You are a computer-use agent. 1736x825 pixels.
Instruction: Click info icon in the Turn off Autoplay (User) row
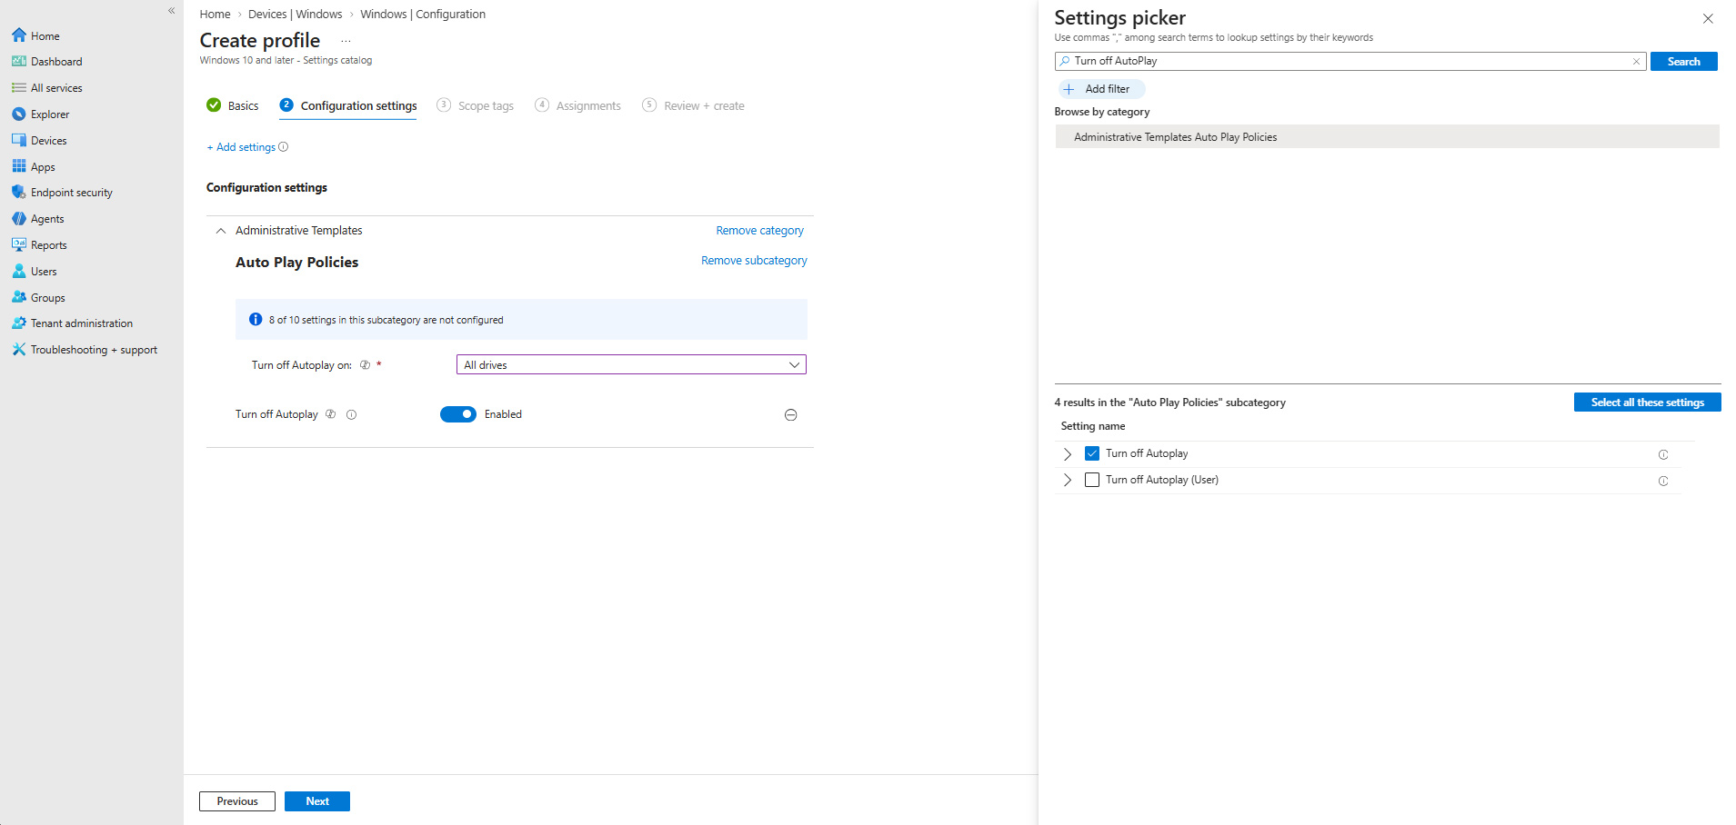tap(1663, 481)
